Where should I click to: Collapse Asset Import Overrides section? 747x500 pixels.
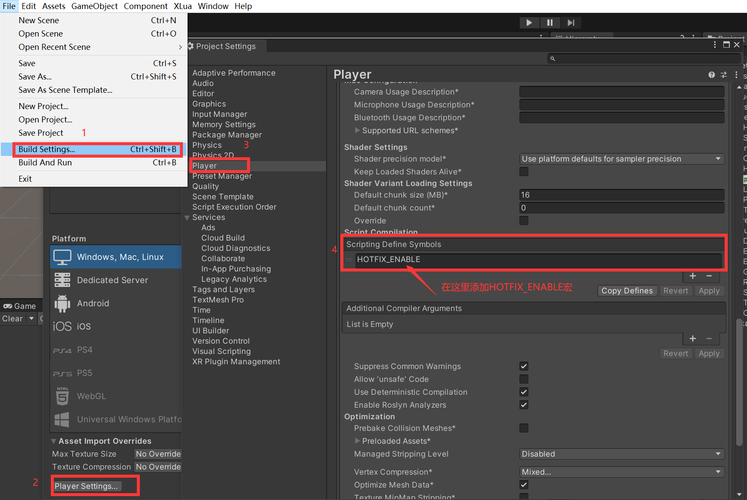pos(54,441)
